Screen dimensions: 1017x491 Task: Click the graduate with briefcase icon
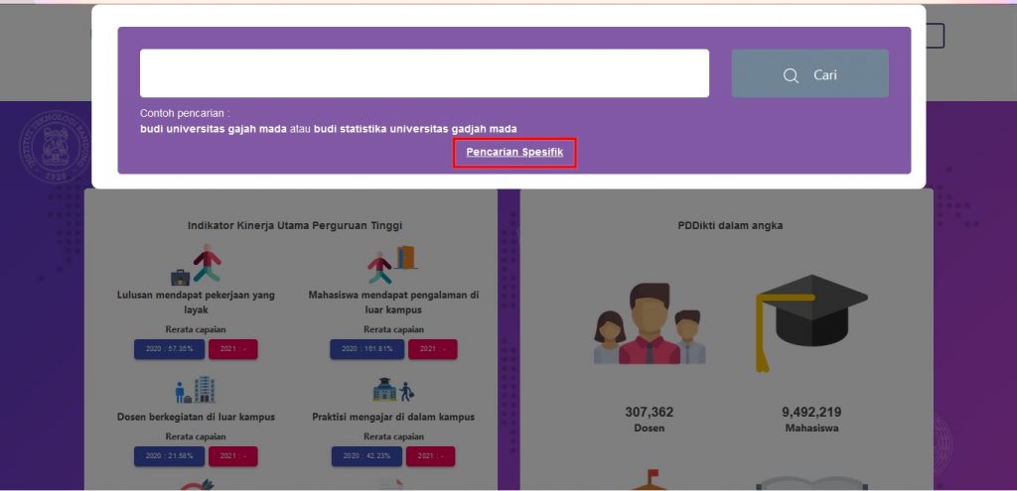(196, 264)
